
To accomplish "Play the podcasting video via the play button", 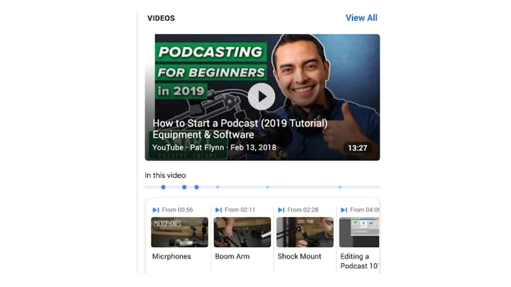I will click(261, 97).
